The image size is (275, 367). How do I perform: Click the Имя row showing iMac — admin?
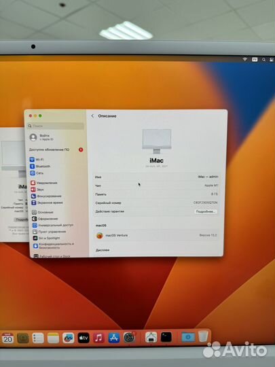pos(156,177)
